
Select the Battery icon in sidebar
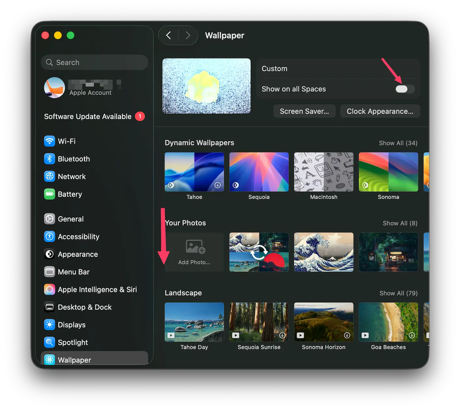click(50, 194)
